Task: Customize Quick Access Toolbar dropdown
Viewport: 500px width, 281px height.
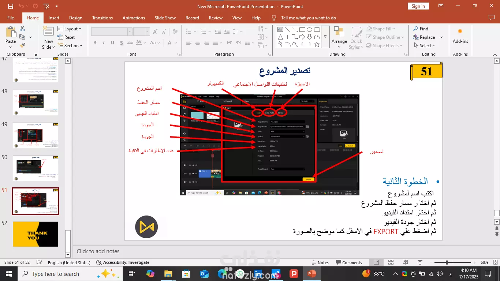Action: click(x=56, y=6)
